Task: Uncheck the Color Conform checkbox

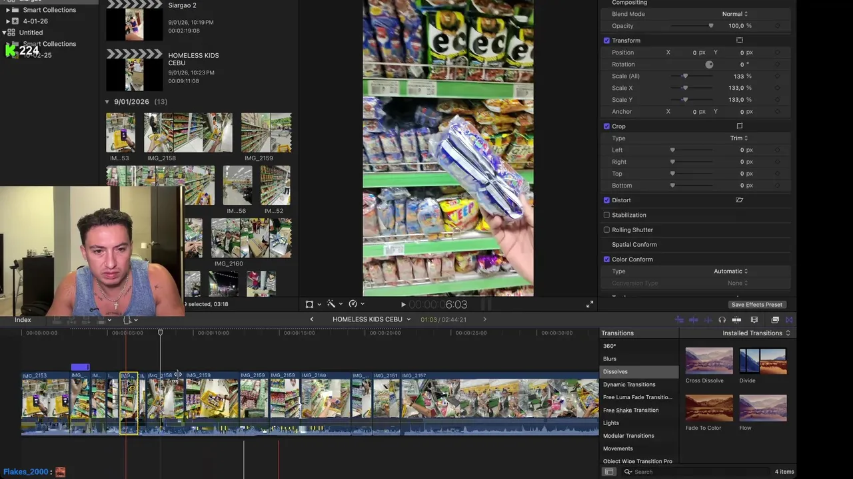Action: (x=606, y=259)
